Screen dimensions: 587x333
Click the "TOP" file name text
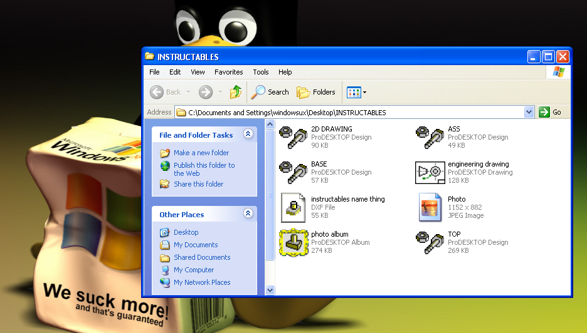point(454,234)
